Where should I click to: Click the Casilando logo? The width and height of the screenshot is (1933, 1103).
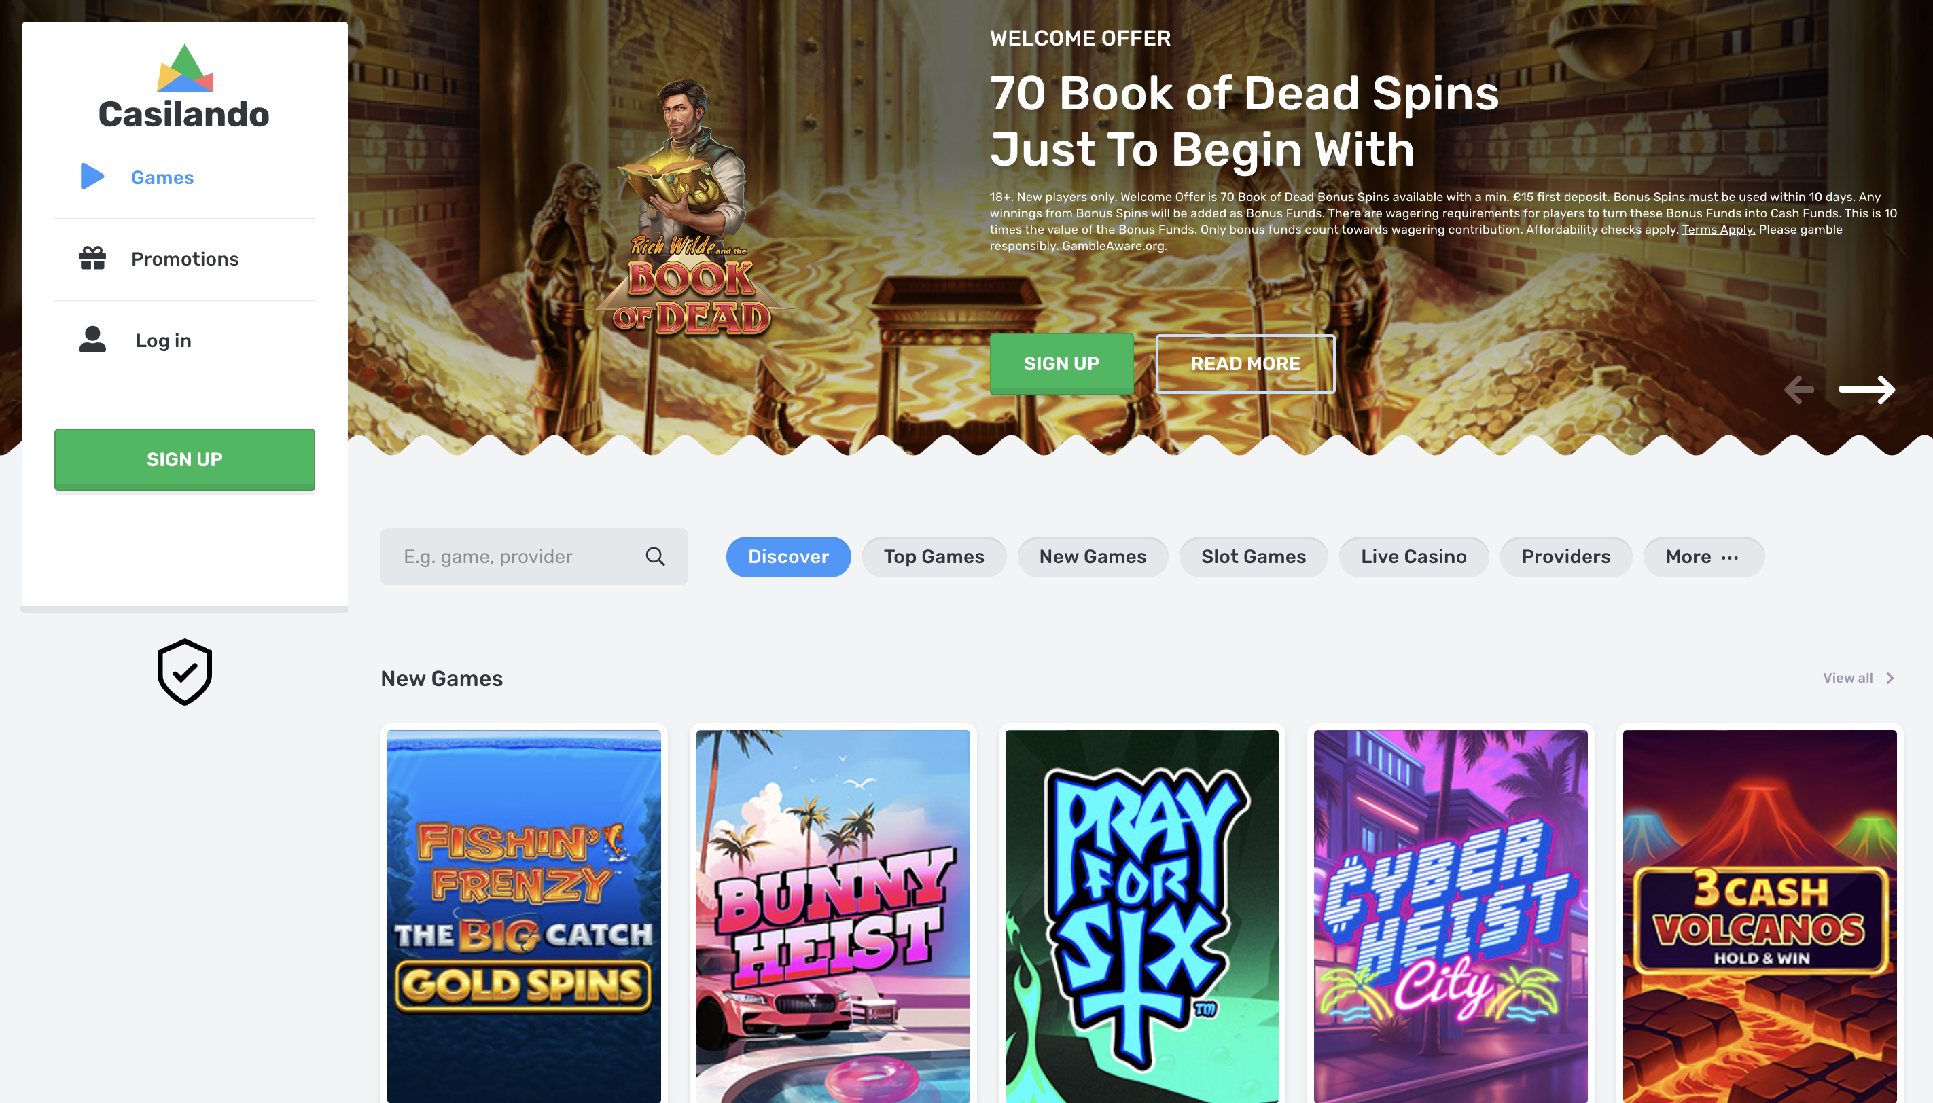[x=184, y=86]
